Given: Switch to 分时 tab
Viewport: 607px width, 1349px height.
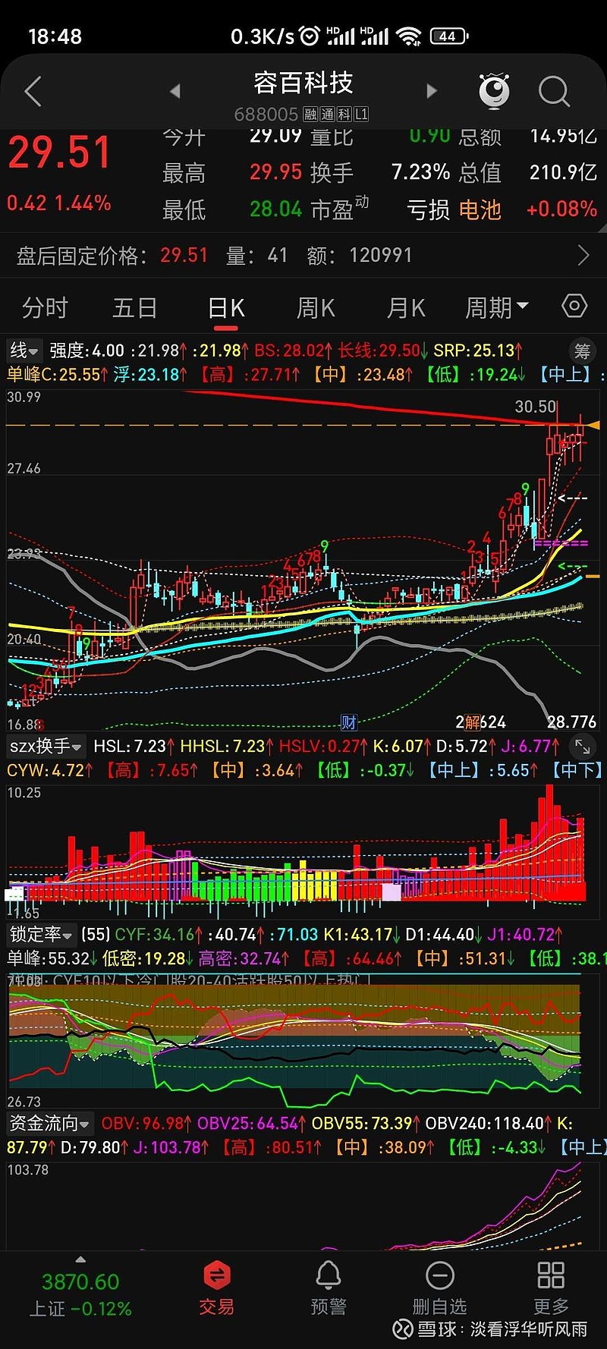Looking at the screenshot, I should [x=45, y=307].
